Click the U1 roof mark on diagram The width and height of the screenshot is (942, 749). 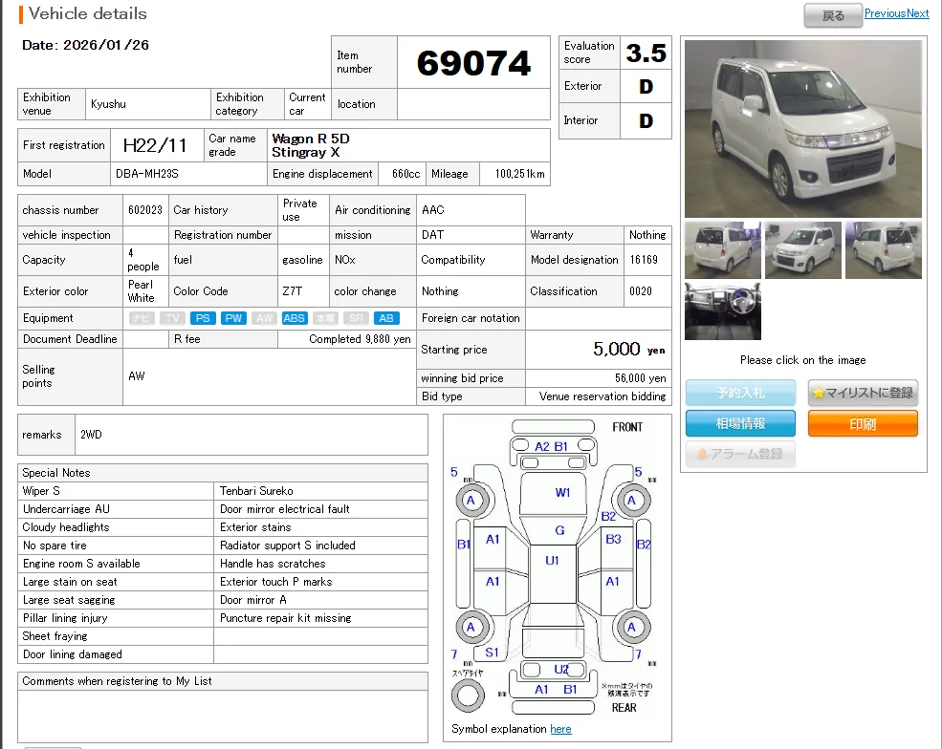(552, 561)
